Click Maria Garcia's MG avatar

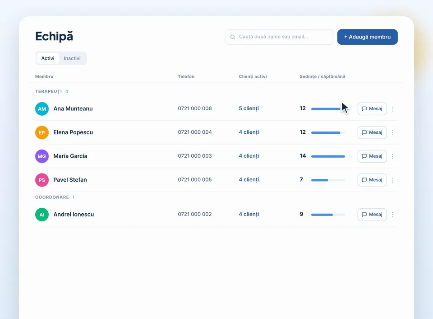click(42, 156)
